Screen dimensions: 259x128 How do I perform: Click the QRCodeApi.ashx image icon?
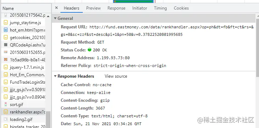[x=6, y=45]
